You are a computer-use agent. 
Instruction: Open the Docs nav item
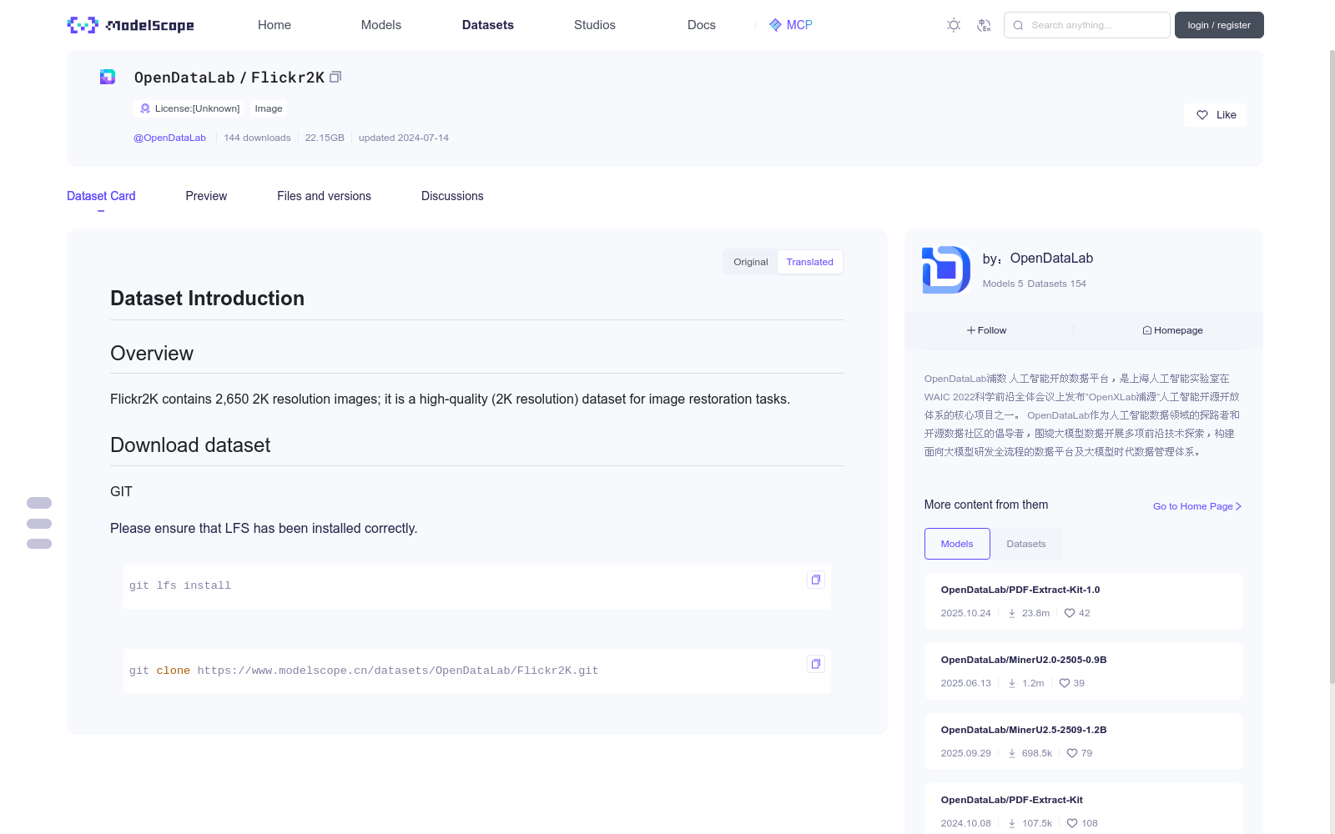(702, 25)
